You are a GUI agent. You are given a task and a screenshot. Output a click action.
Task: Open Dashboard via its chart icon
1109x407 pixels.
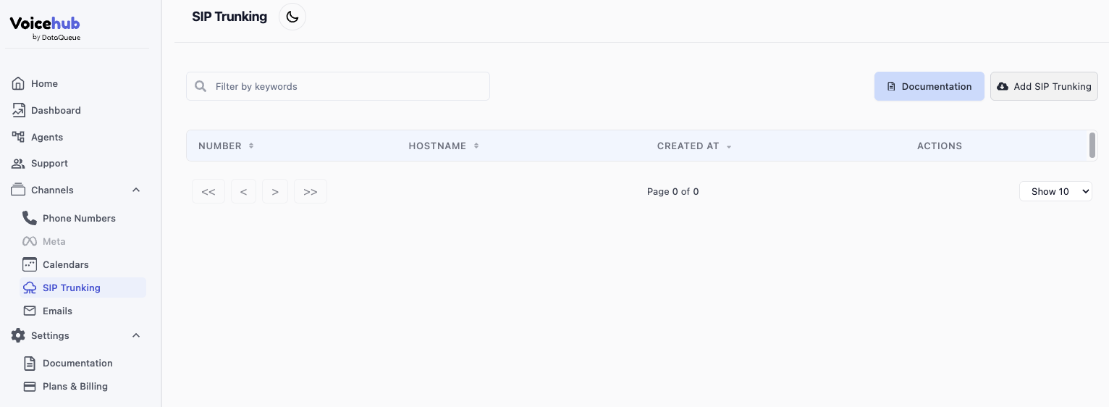click(19, 110)
